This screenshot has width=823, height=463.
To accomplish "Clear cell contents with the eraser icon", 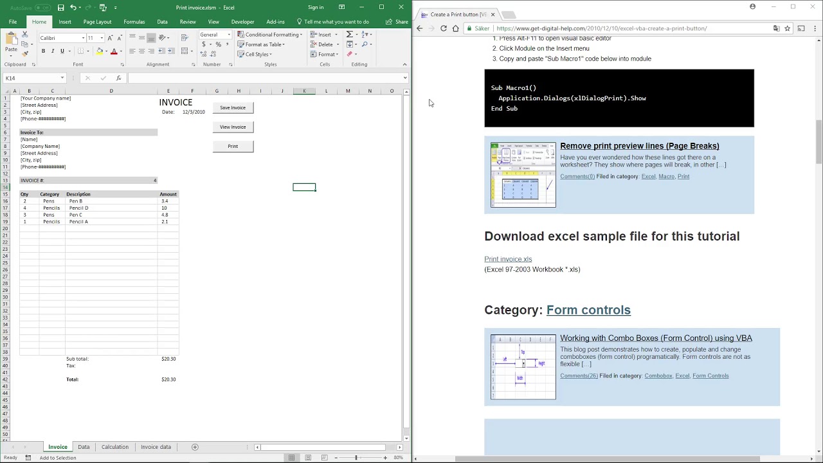I will click(x=350, y=54).
